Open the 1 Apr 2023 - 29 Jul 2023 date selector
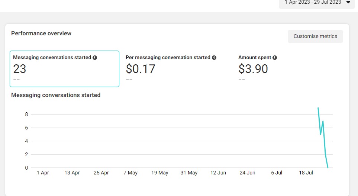The image size is (358, 196). (x=317, y=3)
